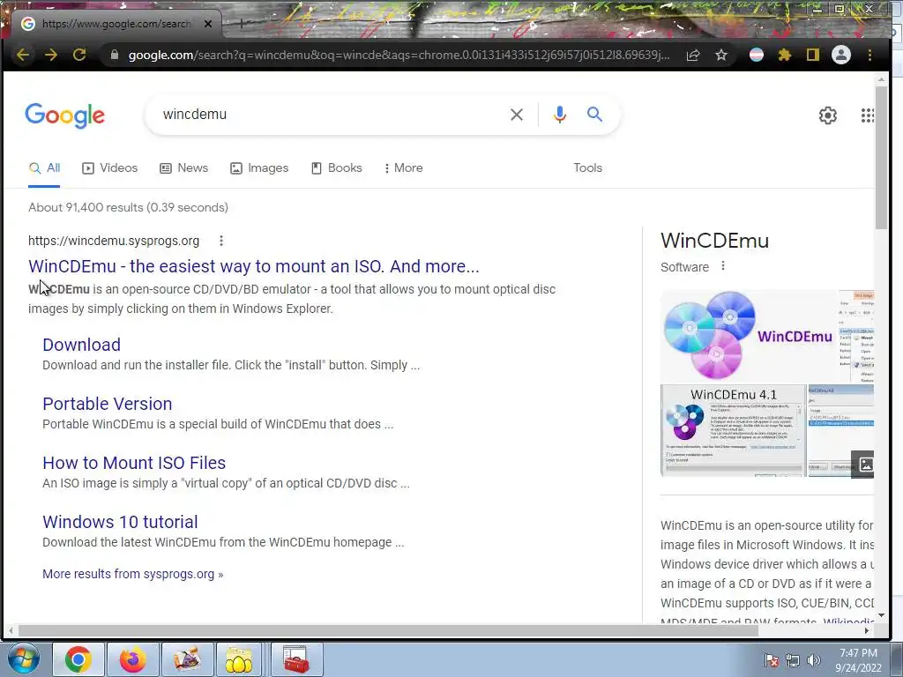Open the Google apps grid
Screen dimensions: 903x677
868,115
